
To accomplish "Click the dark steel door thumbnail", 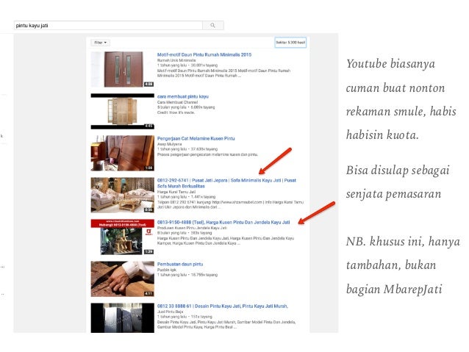I will point(123,318).
